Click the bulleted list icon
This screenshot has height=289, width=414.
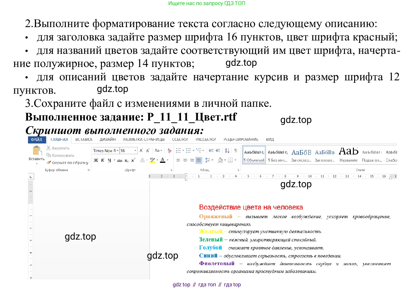[178, 151]
